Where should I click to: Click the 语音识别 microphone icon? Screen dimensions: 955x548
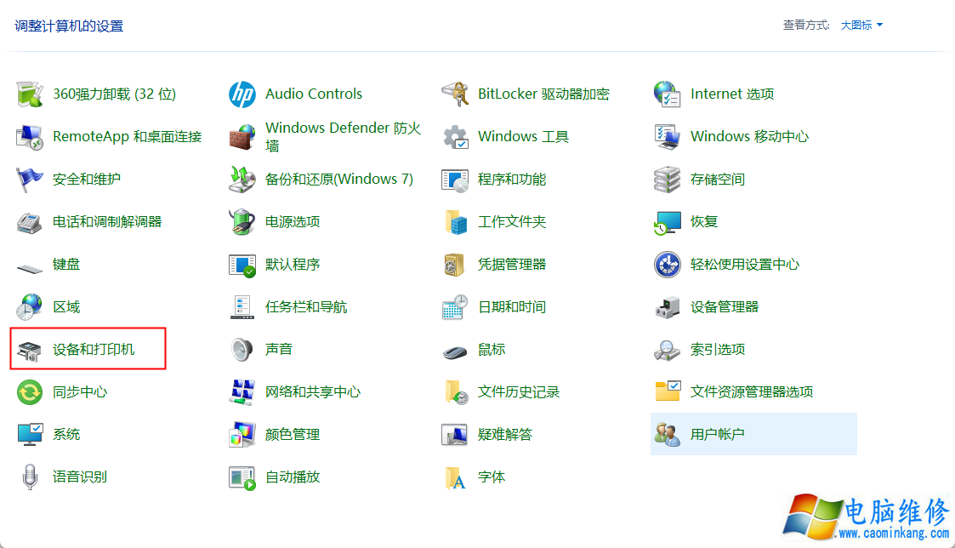tap(29, 477)
